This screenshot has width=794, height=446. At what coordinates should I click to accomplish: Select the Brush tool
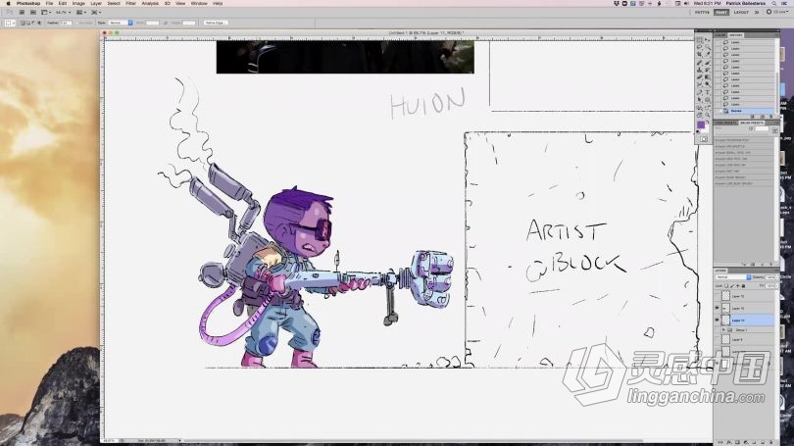click(708, 63)
